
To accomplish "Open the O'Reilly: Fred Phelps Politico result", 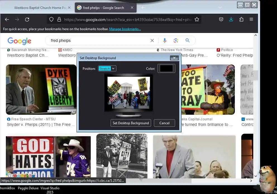I will (235, 56).
